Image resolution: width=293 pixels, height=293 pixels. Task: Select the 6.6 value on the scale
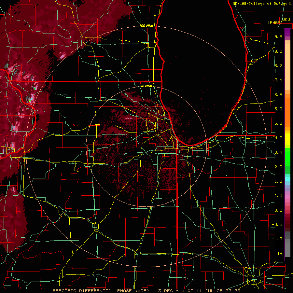pyautogui.click(x=278, y=94)
